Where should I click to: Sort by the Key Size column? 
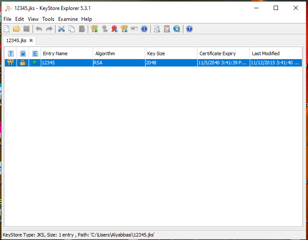click(171, 53)
